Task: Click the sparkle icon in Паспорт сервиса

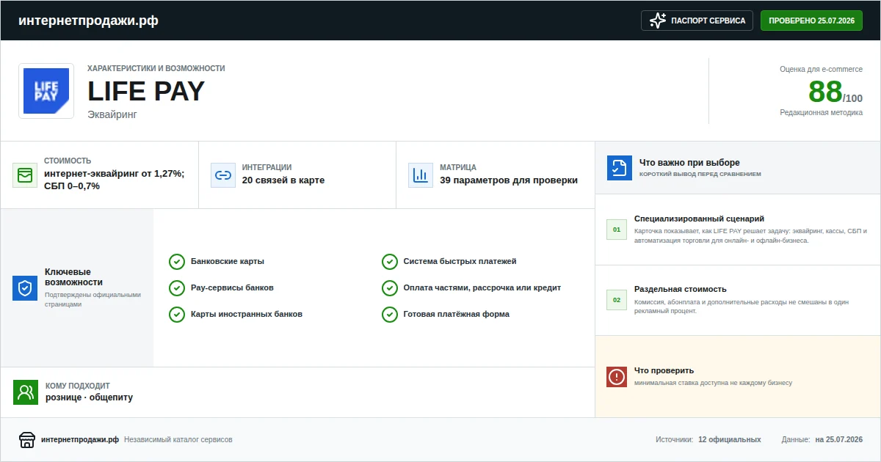Action: [x=658, y=21]
